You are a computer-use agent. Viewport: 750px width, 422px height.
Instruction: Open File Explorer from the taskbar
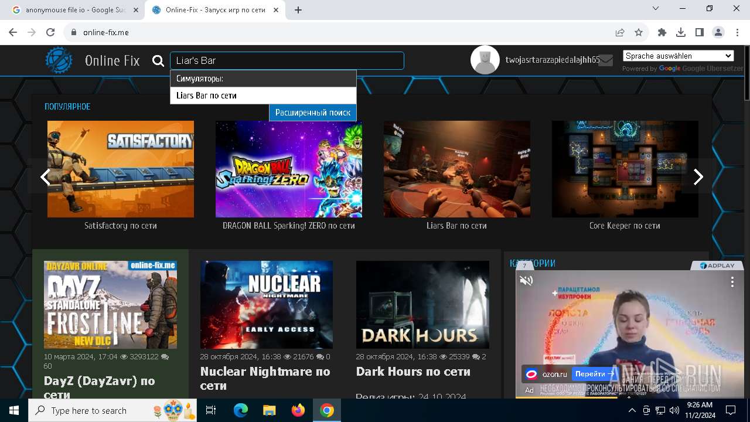tap(269, 410)
